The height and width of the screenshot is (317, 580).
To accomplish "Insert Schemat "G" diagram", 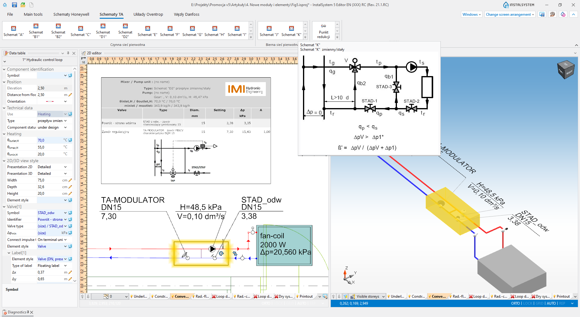I will point(192,31).
